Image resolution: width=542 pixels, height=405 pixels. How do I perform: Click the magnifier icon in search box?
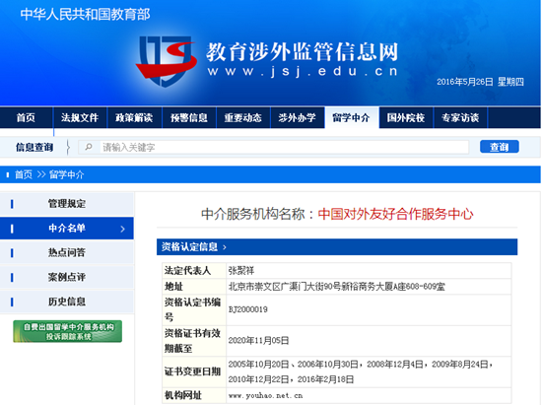[89, 147]
